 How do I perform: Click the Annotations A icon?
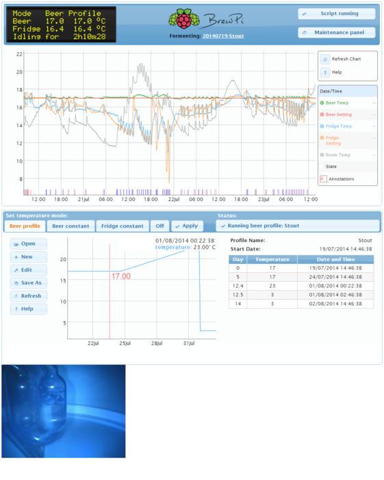pos(323,179)
